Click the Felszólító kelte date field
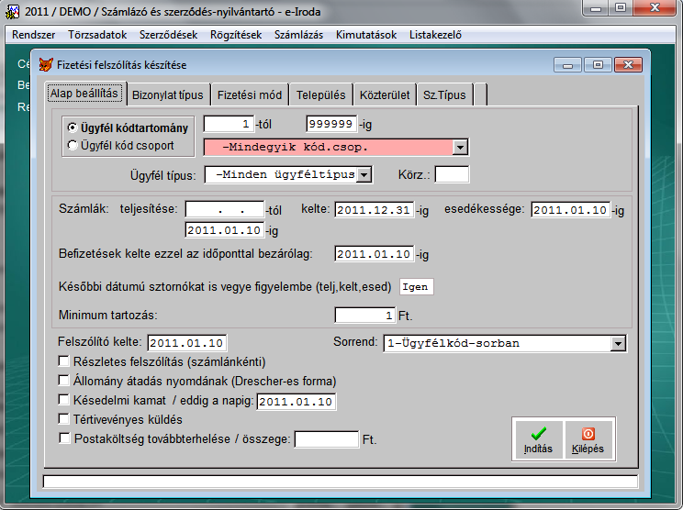Screen dimensions: 683x510 187,344
